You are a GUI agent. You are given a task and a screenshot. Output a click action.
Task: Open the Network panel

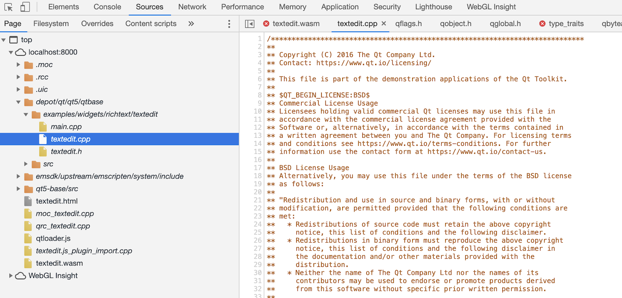pyautogui.click(x=192, y=7)
